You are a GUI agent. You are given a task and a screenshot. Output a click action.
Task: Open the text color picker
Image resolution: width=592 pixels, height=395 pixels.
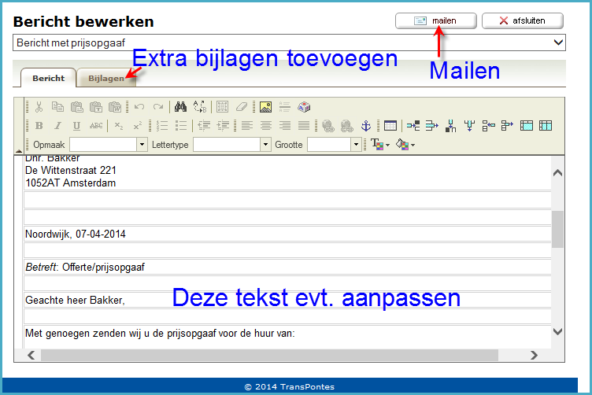click(379, 145)
